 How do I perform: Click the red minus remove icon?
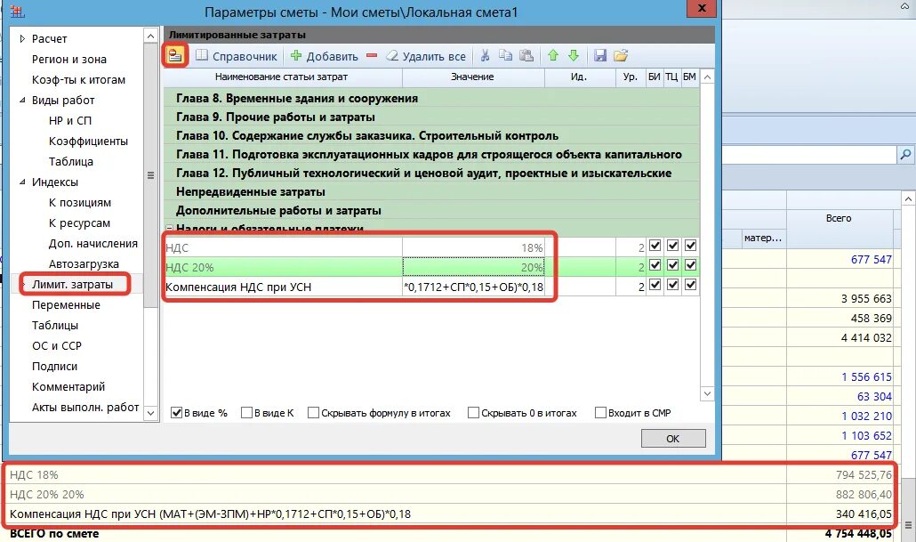372,56
